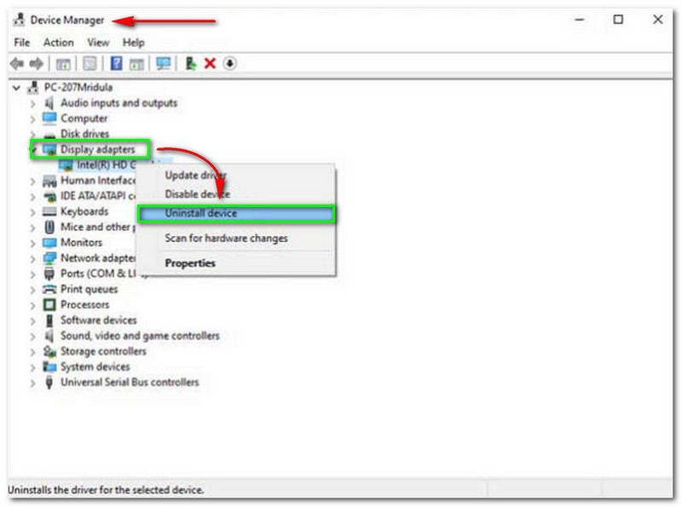Viewport: 682px width, 507px height.
Task: Click the circled down-arrow toolbar icon
Action: [229, 64]
